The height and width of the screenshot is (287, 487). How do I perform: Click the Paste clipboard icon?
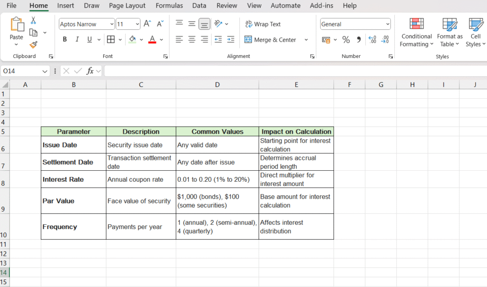point(17,25)
